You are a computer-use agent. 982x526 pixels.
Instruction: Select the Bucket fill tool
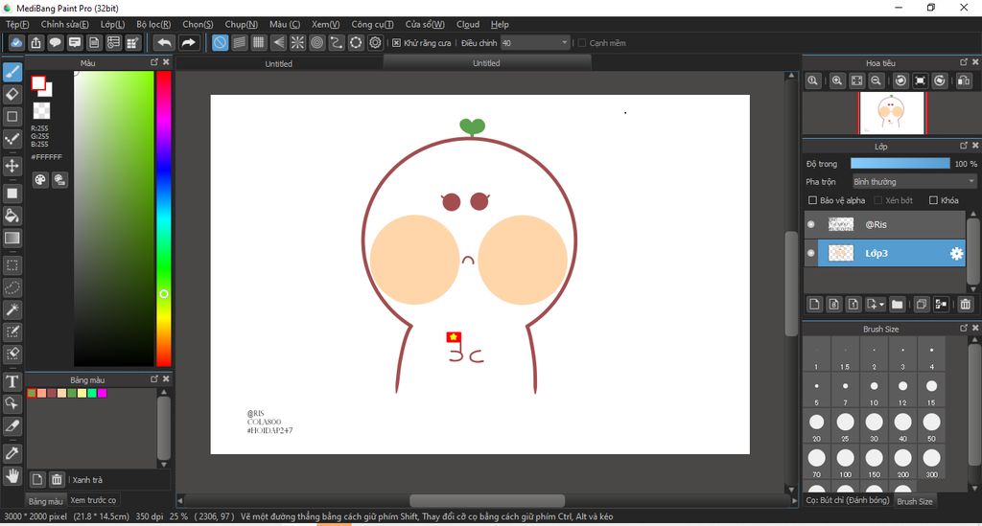tap(12, 216)
